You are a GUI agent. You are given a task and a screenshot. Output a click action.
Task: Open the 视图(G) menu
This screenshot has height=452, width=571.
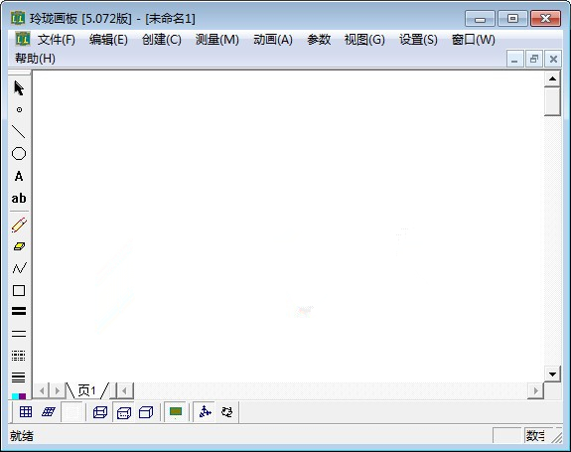(364, 40)
